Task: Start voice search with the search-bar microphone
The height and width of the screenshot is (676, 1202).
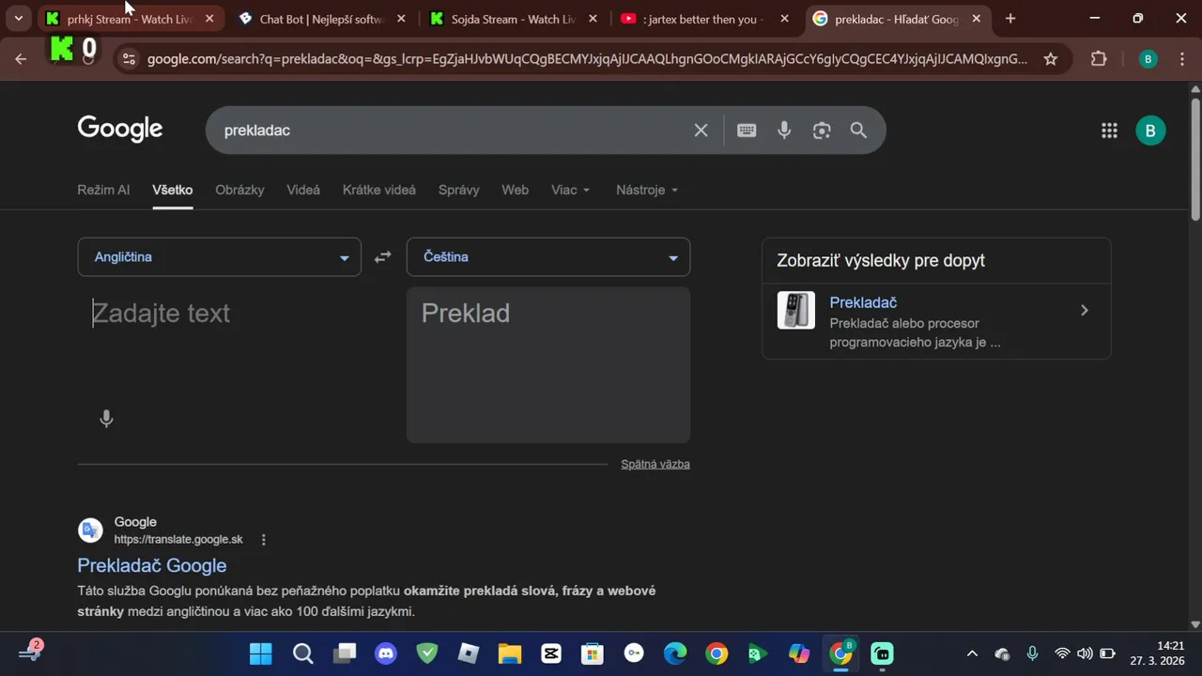Action: coord(784,131)
